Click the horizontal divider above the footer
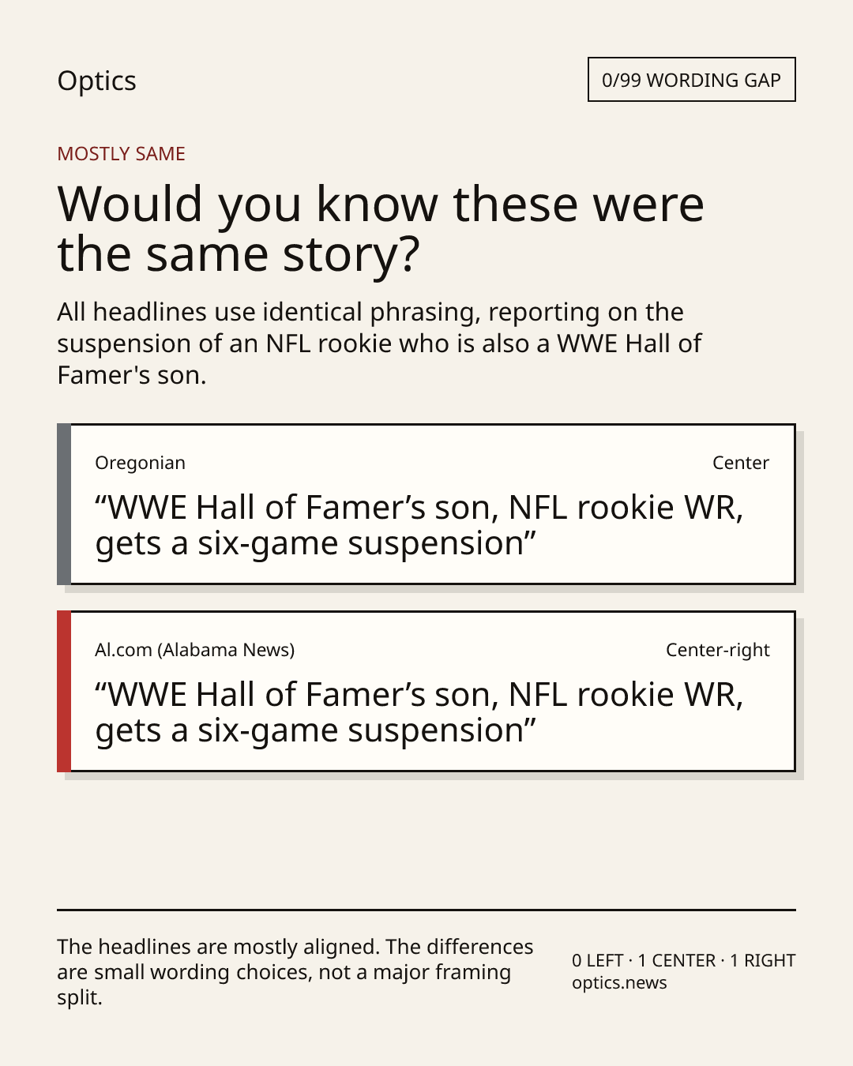853x1066 pixels. coord(426,910)
